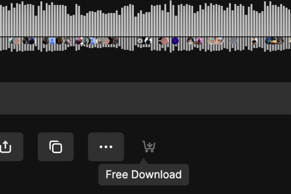The image size is (291, 194).
Task: Open the three-dots More options button
Action: click(x=106, y=146)
